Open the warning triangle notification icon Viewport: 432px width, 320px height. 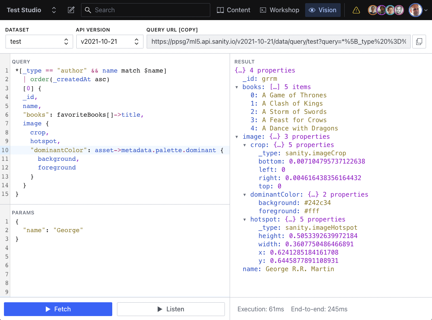click(356, 10)
